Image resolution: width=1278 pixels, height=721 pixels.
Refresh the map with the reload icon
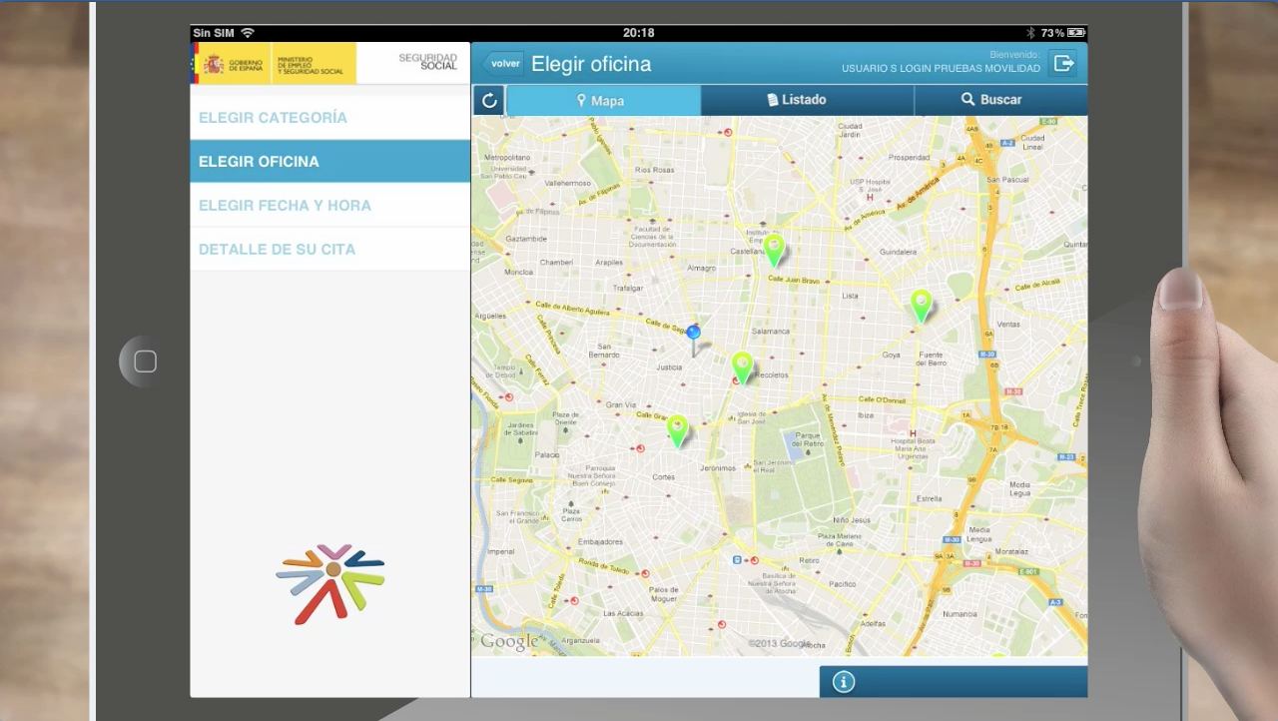pyautogui.click(x=489, y=100)
